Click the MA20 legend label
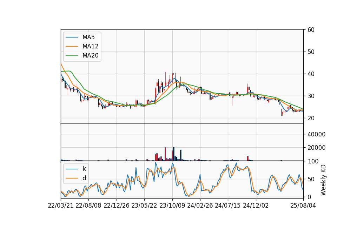The image size is (337, 242). click(x=90, y=55)
